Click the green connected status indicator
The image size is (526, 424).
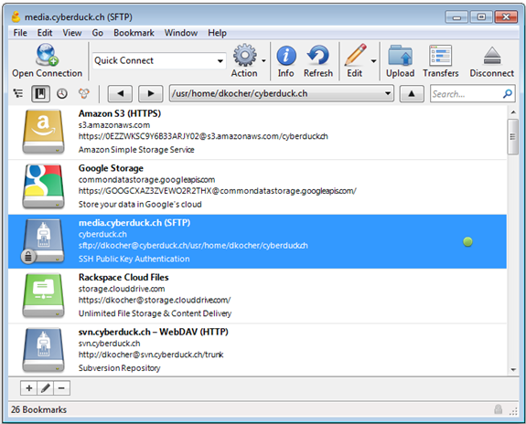click(467, 241)
